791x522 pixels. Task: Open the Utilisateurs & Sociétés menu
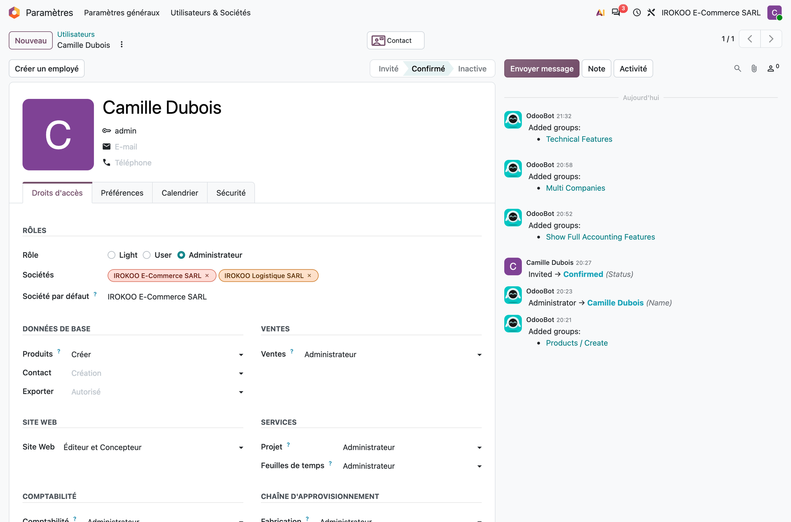(211, 13)
